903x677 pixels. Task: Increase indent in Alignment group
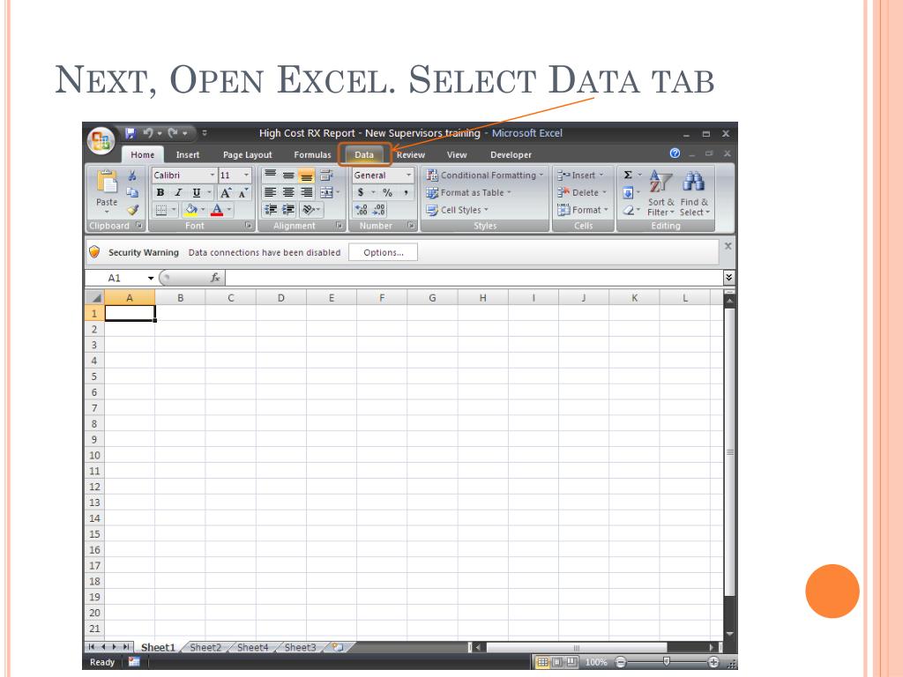(x=288, y=210)
